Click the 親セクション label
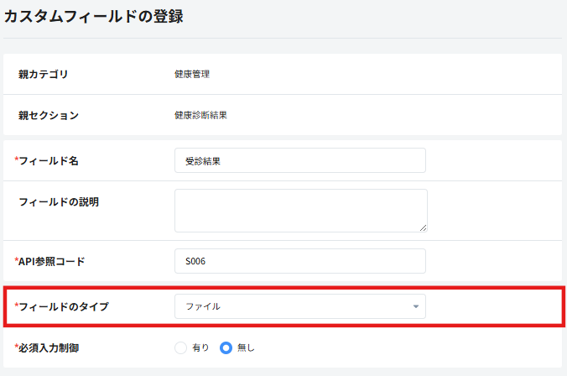This screenshot has width=567, height=376. 49,115
